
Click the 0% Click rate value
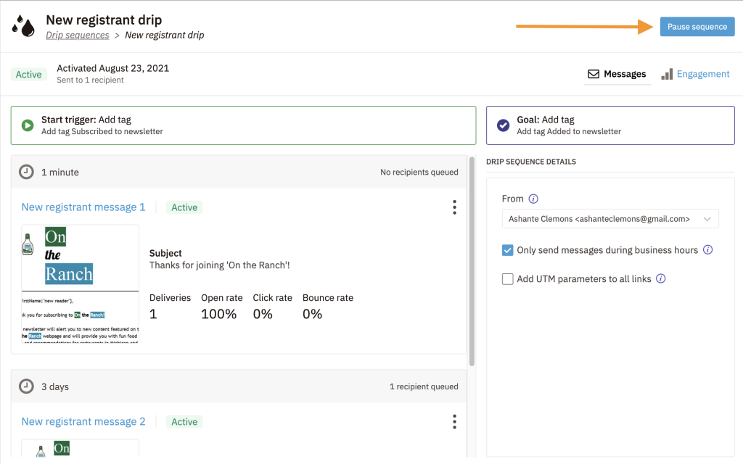(263, 314)
